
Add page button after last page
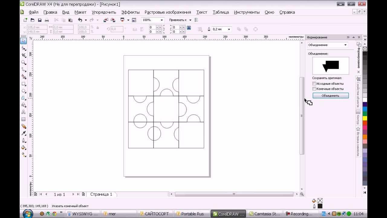point(83,194)
